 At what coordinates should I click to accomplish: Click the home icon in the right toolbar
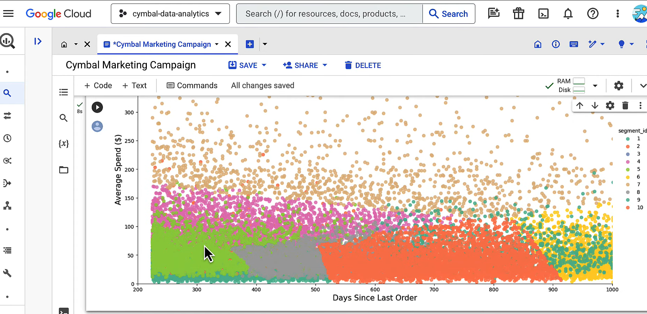point(538,44)
